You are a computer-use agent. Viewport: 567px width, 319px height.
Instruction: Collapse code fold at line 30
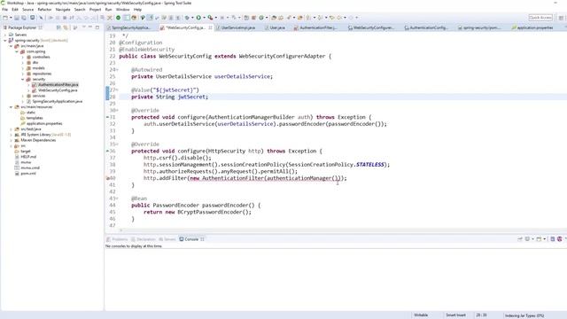(117, 110)
